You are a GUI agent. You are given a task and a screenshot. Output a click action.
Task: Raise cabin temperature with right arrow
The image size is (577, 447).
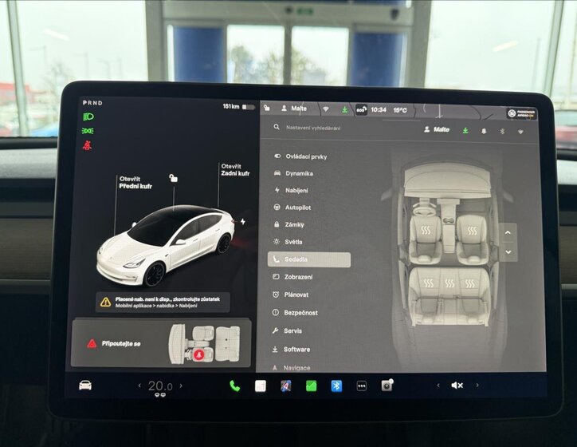181,386
